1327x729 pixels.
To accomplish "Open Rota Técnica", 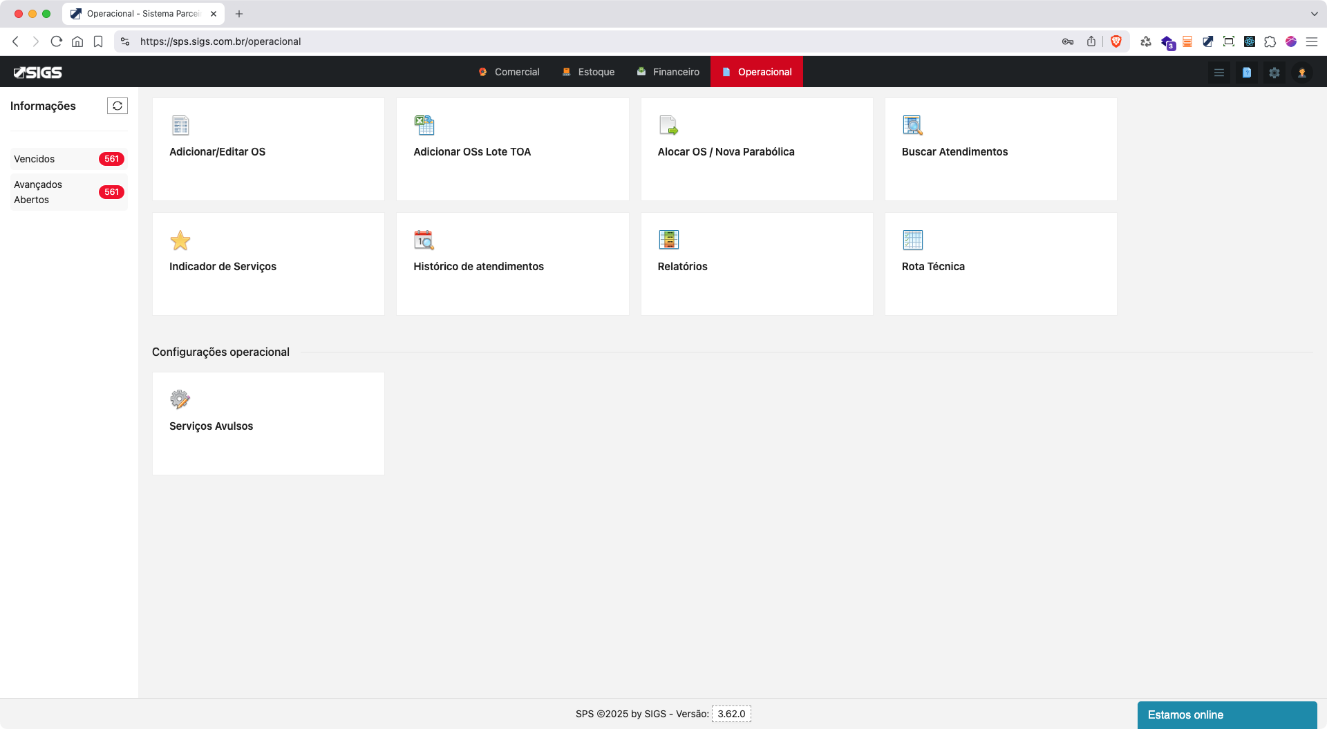I will [1001, 264].
